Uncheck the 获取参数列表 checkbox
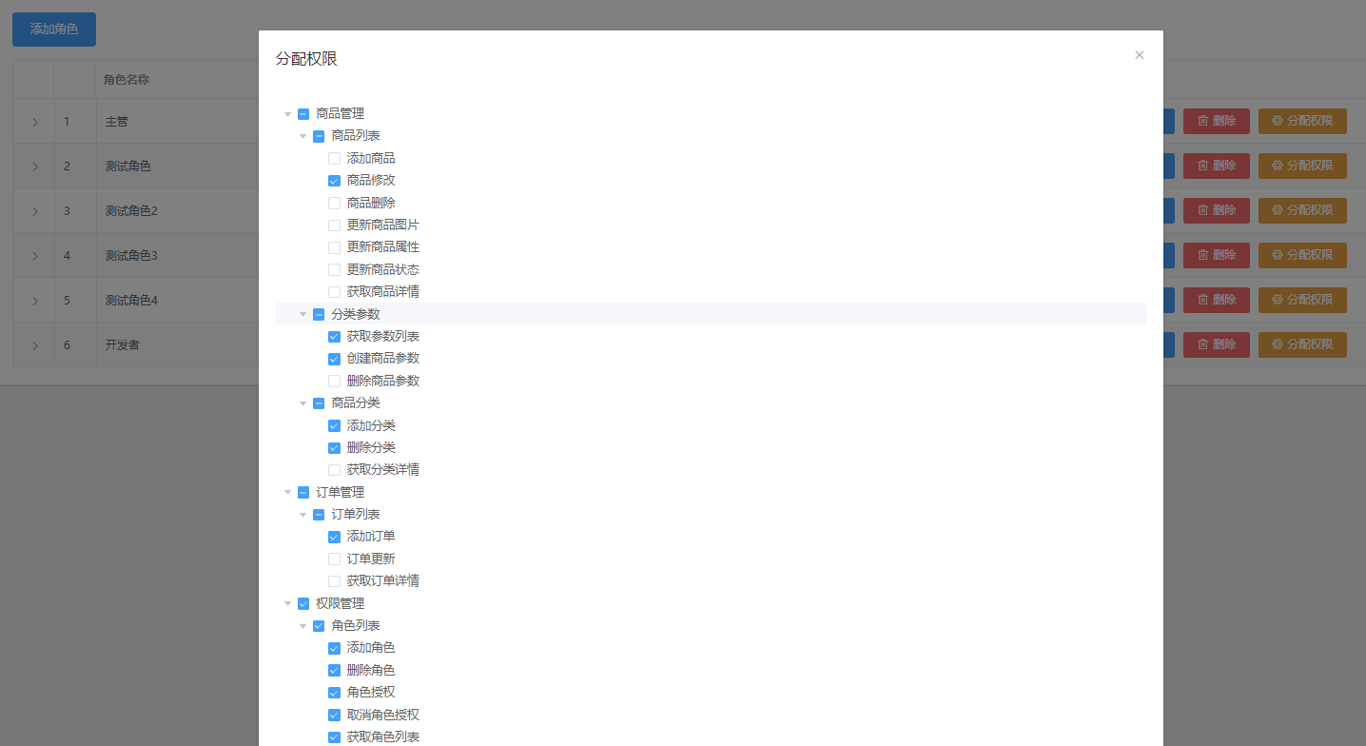 point(334,337)
